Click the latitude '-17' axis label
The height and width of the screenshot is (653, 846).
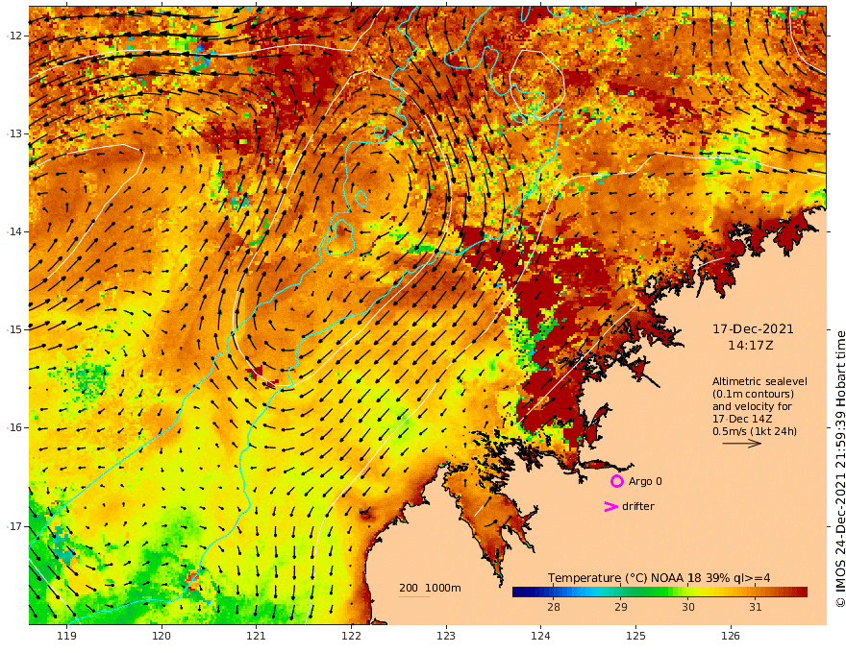[14, 526]
